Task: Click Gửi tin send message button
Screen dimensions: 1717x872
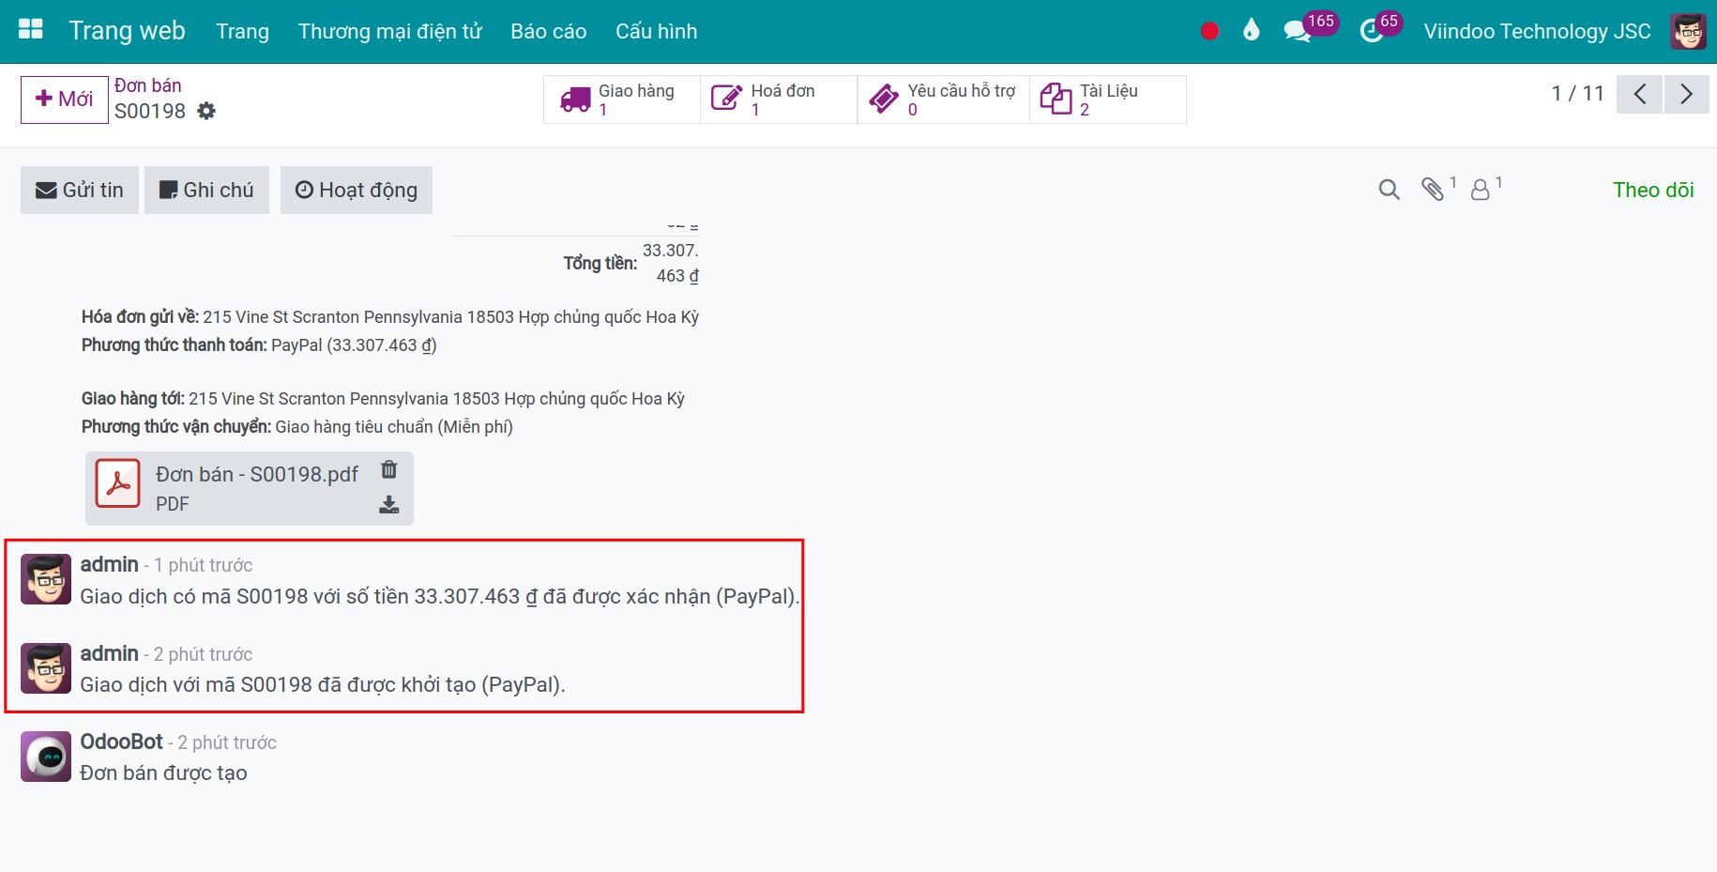Action: tap(80, 191)
